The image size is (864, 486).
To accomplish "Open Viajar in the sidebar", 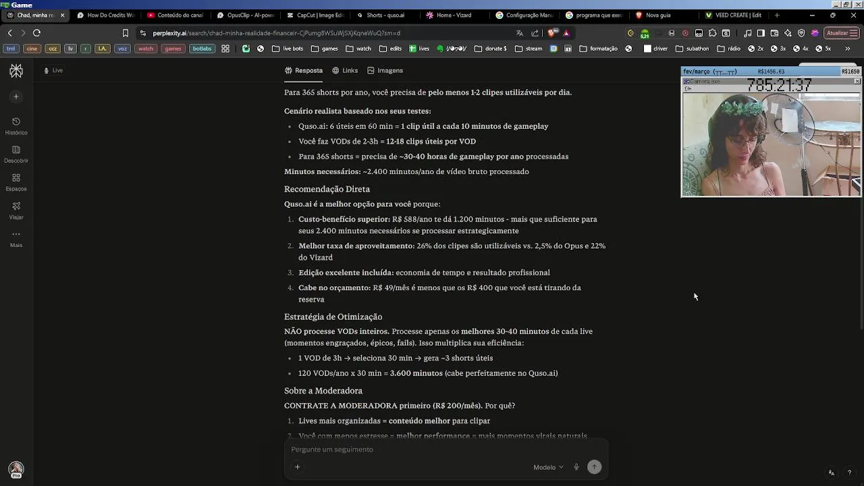I will 16,211.
